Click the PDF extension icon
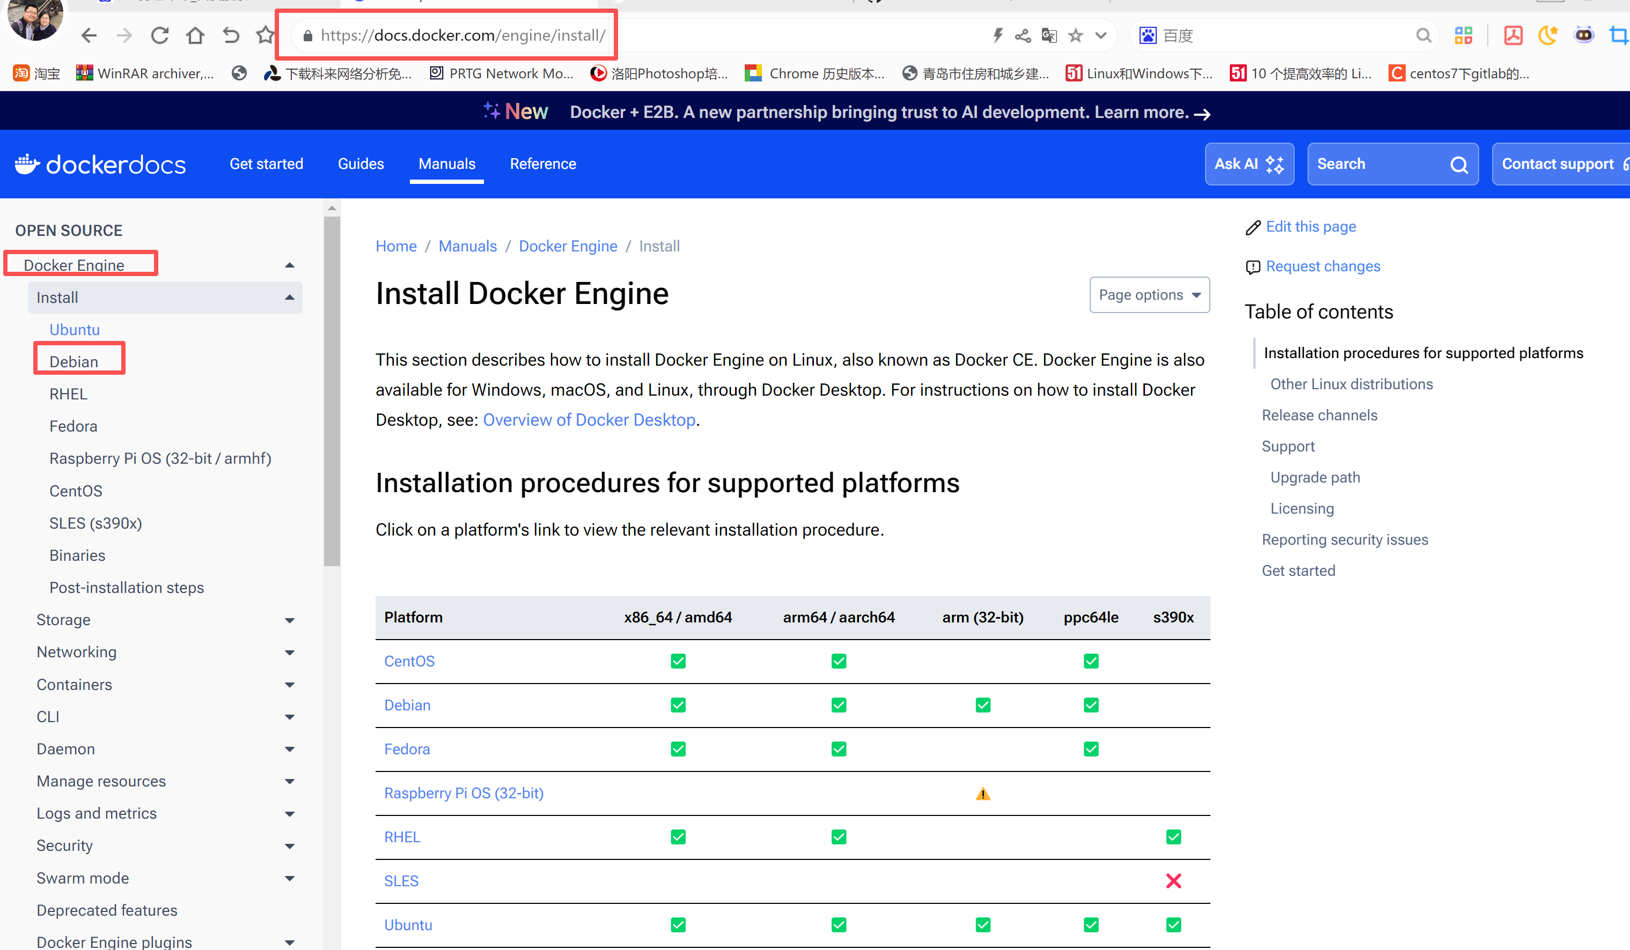The width and height of the screenshot is (1630, 950). click(1513, 35)
